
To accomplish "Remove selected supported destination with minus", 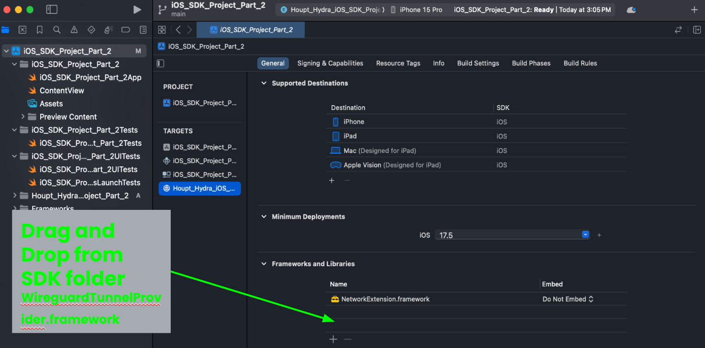I will [x=347, y=180].
